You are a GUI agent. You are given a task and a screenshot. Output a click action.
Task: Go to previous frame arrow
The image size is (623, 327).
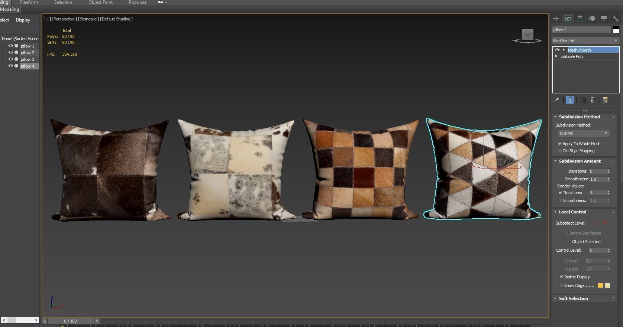tap(45, 321)
